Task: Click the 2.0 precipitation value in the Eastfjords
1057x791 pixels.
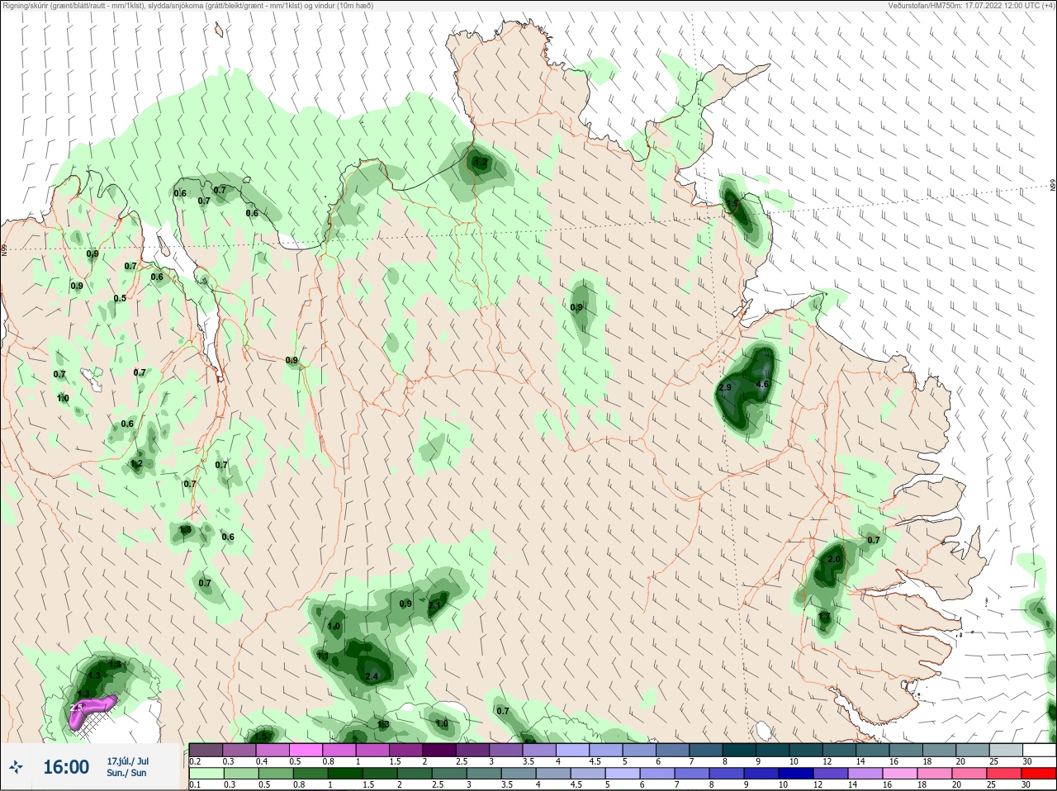Action: click(834, 559)
